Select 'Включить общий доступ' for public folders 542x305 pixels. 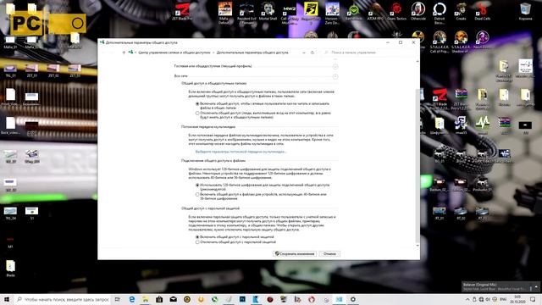tap(197, 103)
